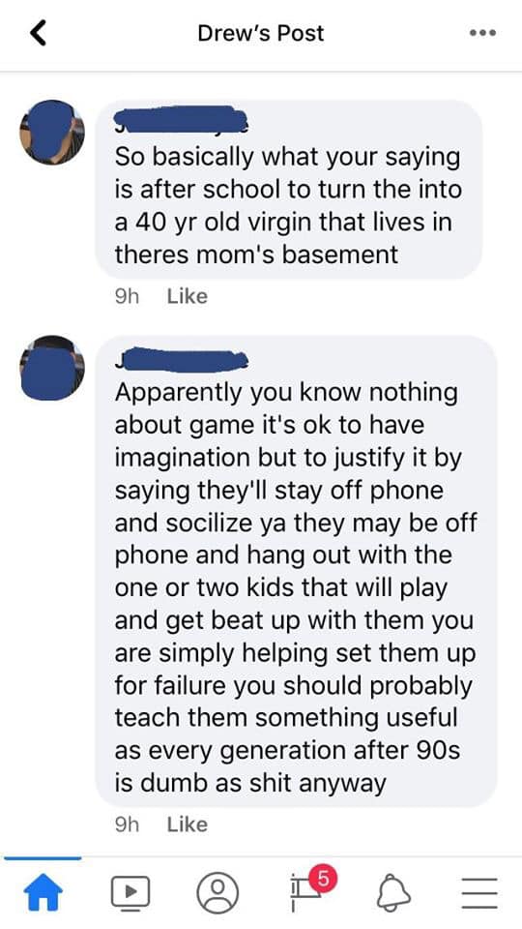The height and width of the screenshot is (929, 522).
Task: Tap the 9h timestamp on first comment
Action: [126, 296]
